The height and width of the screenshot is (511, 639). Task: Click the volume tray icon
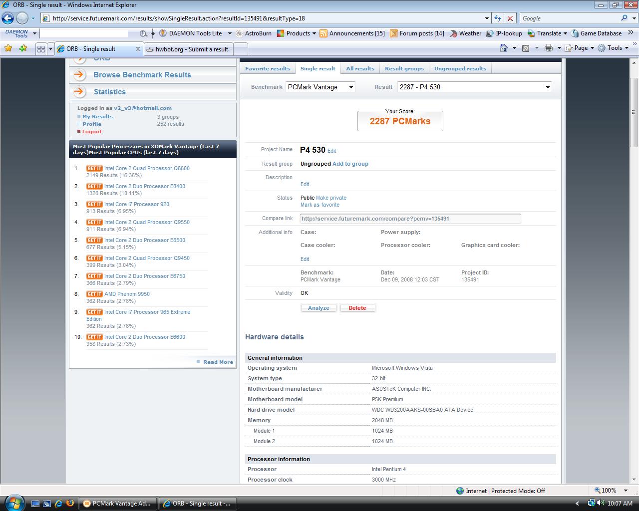(601, 503)
